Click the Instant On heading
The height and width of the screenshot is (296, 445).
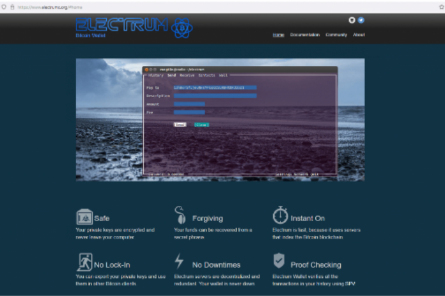(x=308, y=219)
